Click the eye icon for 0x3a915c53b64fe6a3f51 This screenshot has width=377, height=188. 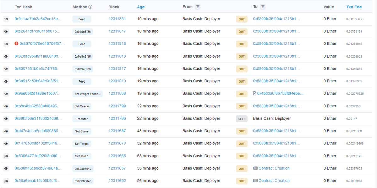[6, 81]
